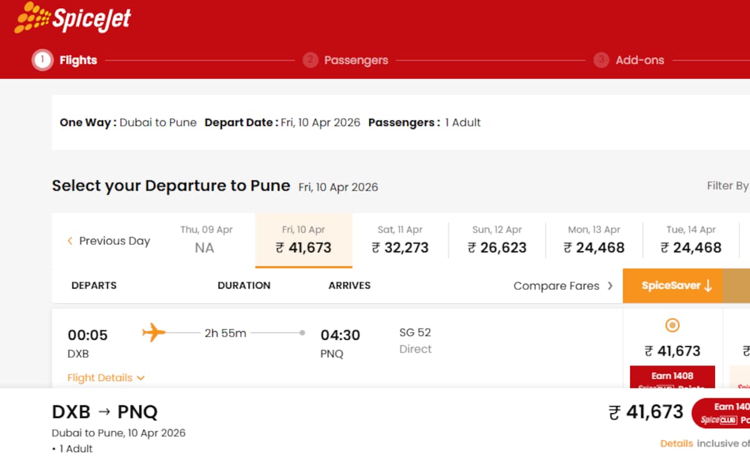Click the Passengers step 2 circle
This screenshot has height=461, width=750.
point(310,61)
